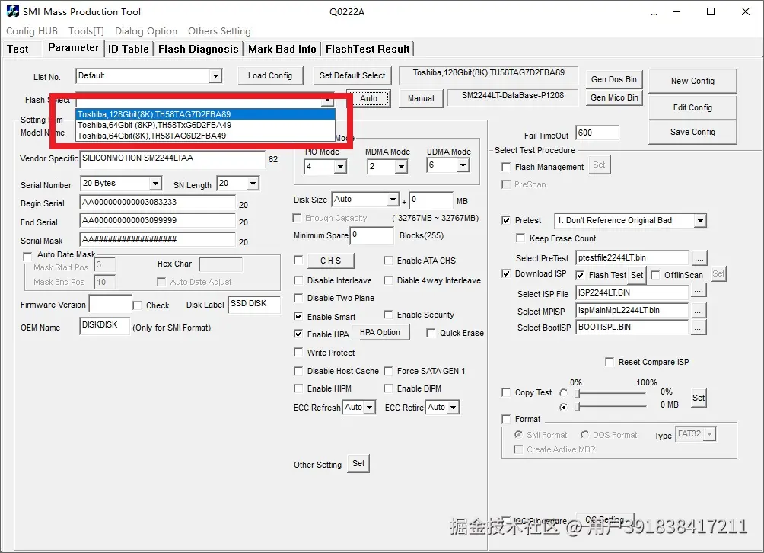The image size is (764, 553).
Task: Open the Config HUB menu
Action: (32, 30)
